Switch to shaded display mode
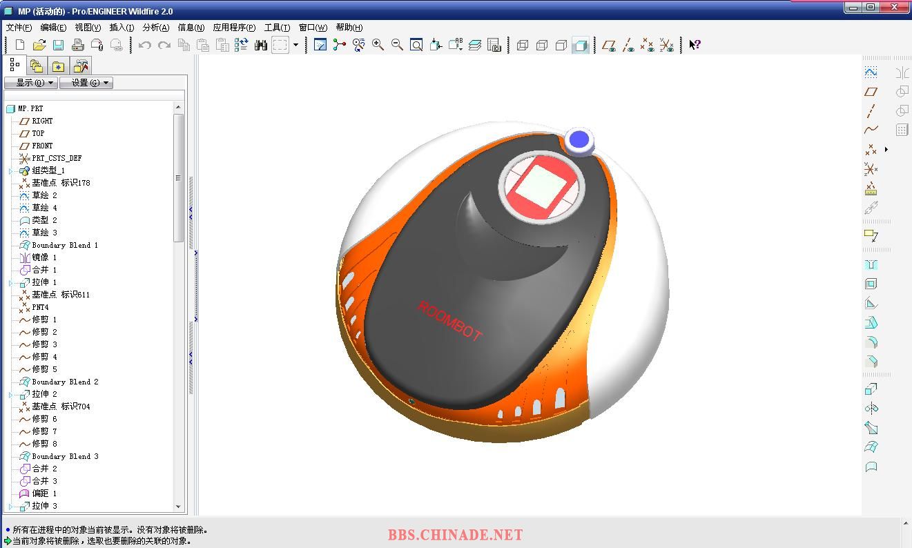Viewport: 912px width, 548px height. tap(581, 45)
